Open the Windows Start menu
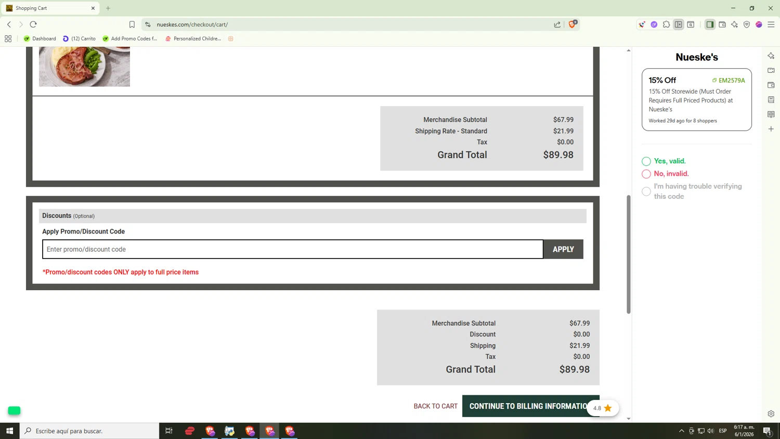The image size is (780, 439). pos(9,431)
